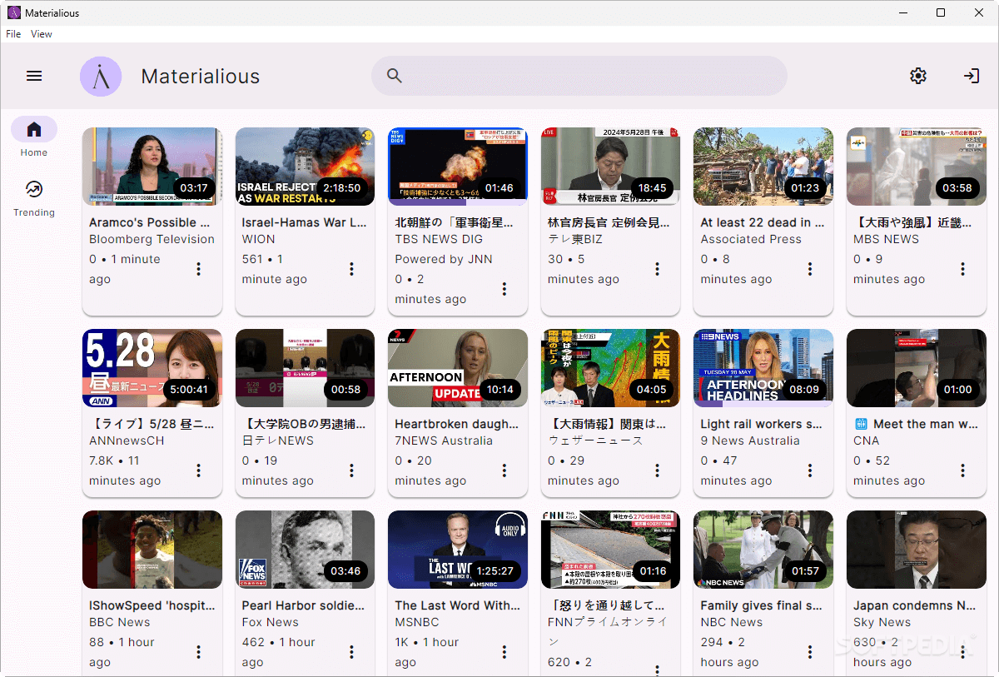
Task: Open the WION channel link
Action: pos(259,239)
